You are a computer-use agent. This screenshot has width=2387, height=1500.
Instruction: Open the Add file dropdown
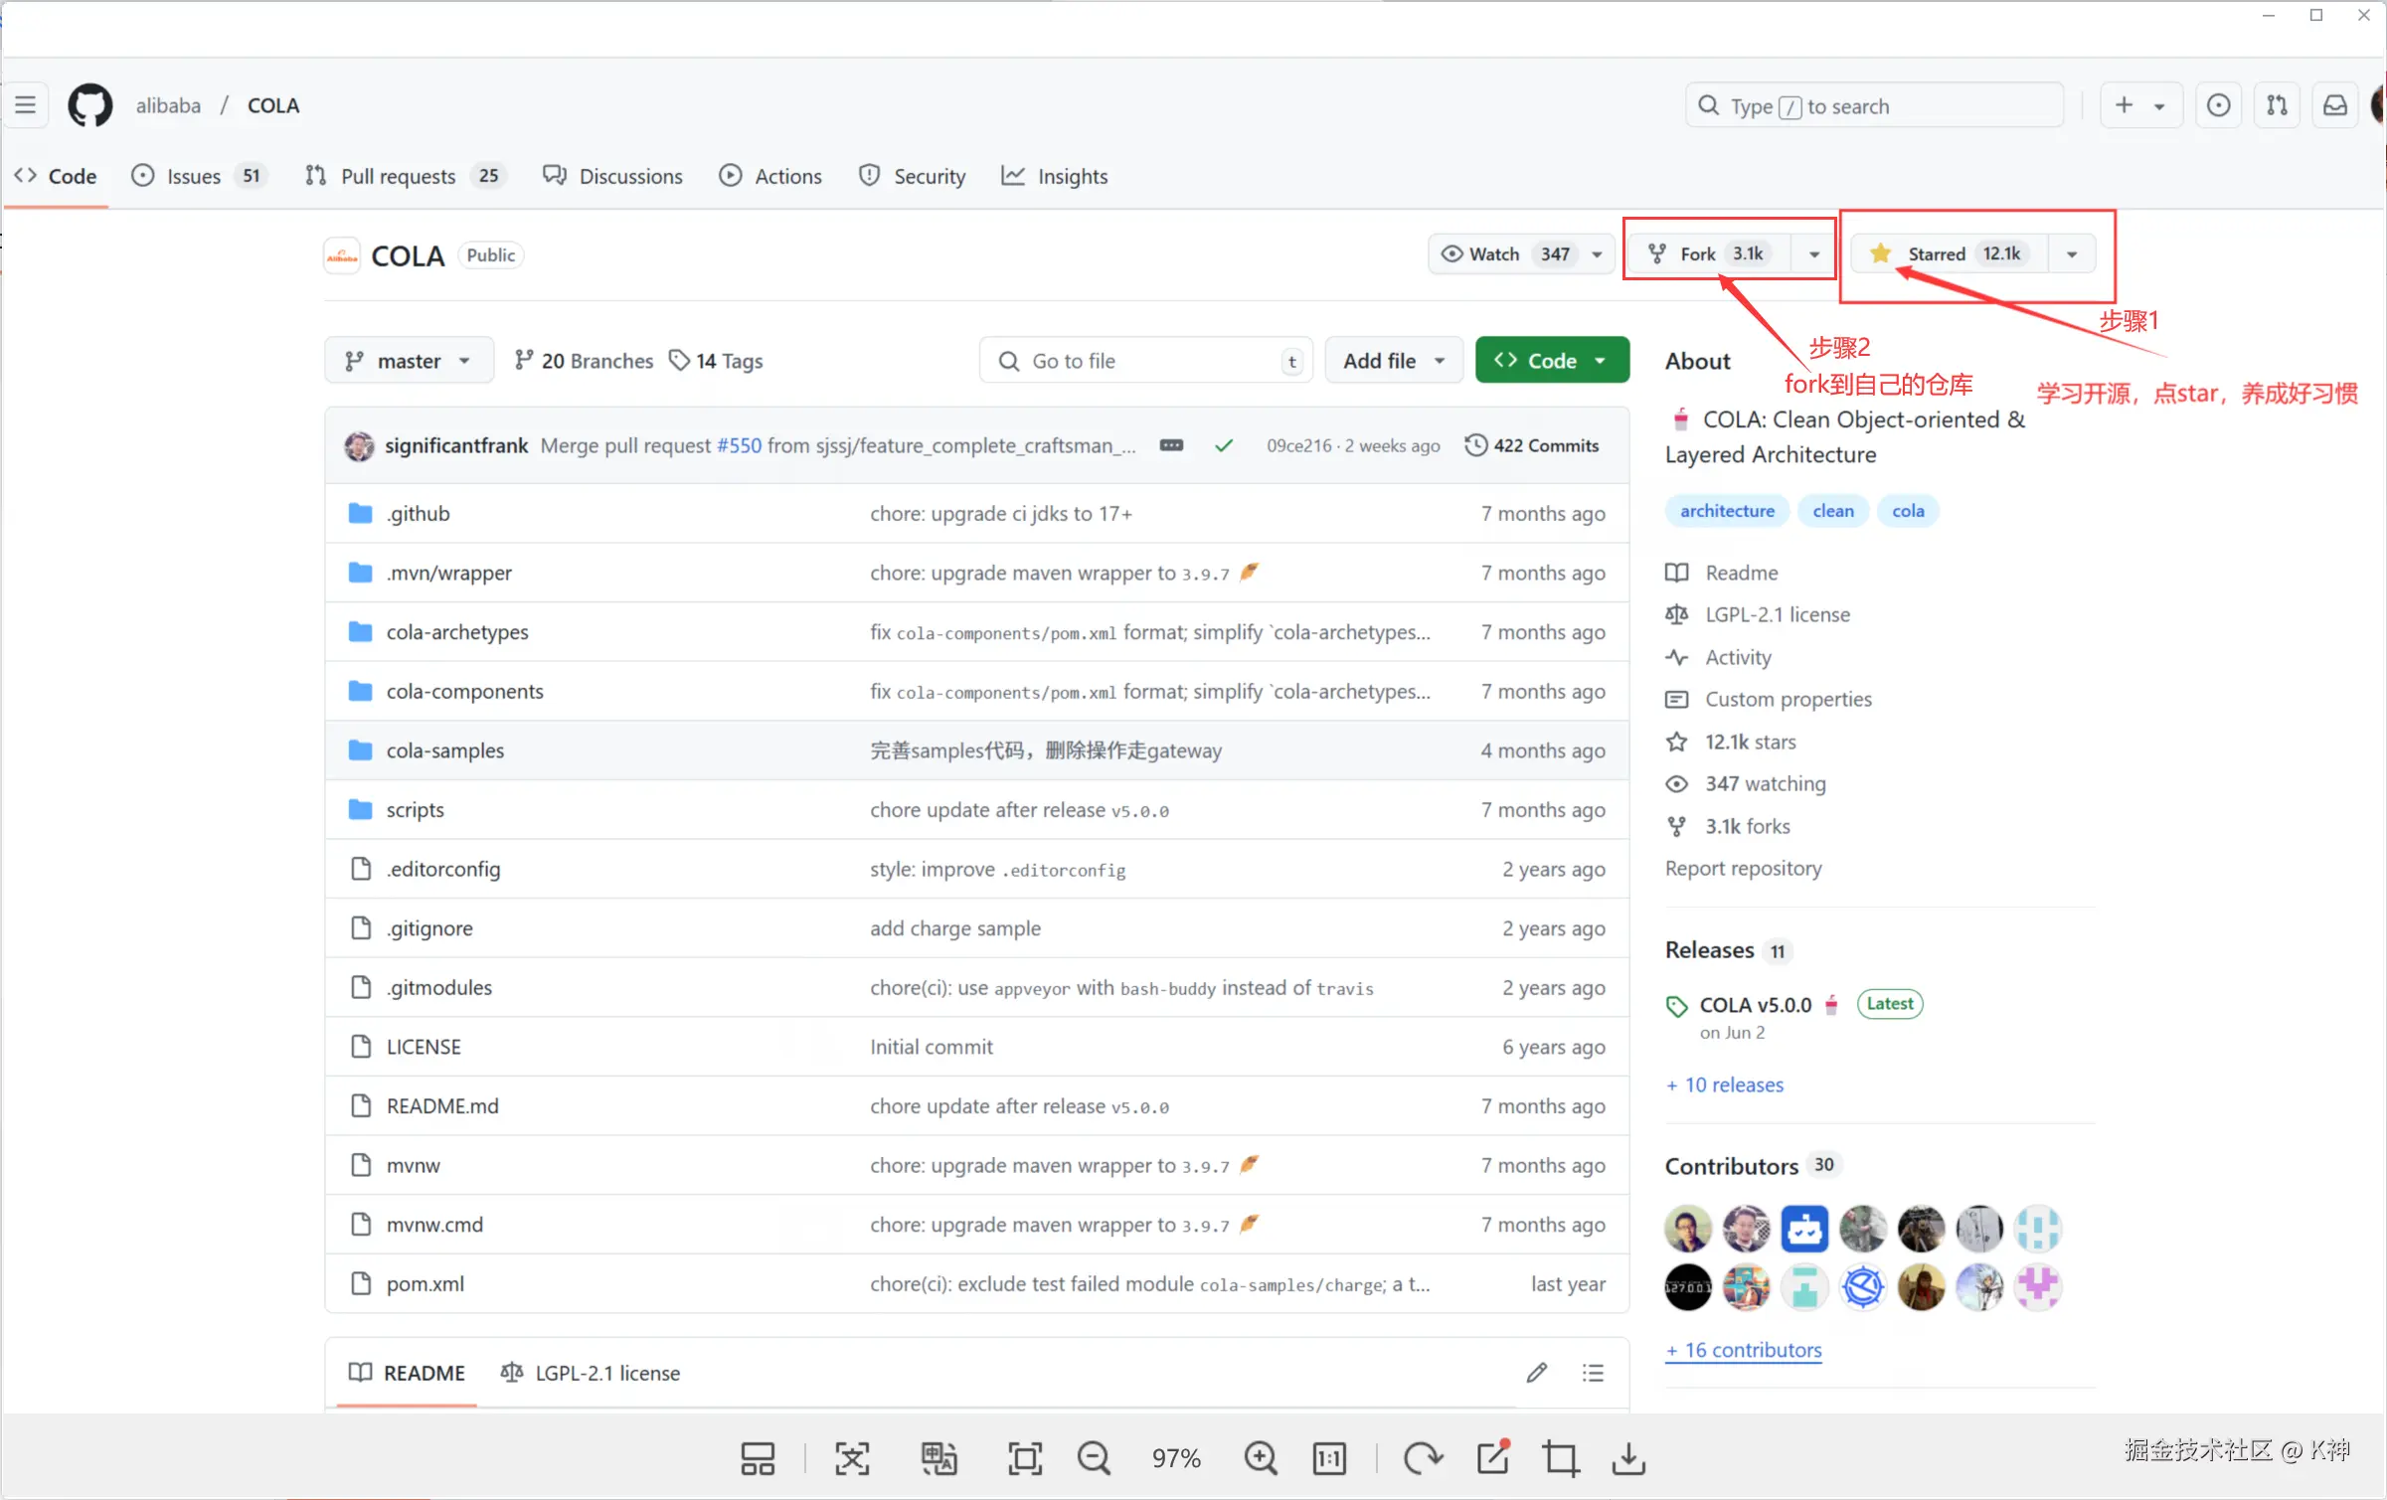pyautogui.click(x=1393, y=361)
